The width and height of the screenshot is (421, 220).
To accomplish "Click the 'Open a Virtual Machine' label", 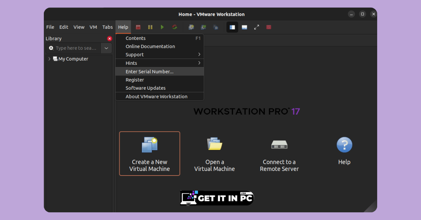I will coord(214,165).
